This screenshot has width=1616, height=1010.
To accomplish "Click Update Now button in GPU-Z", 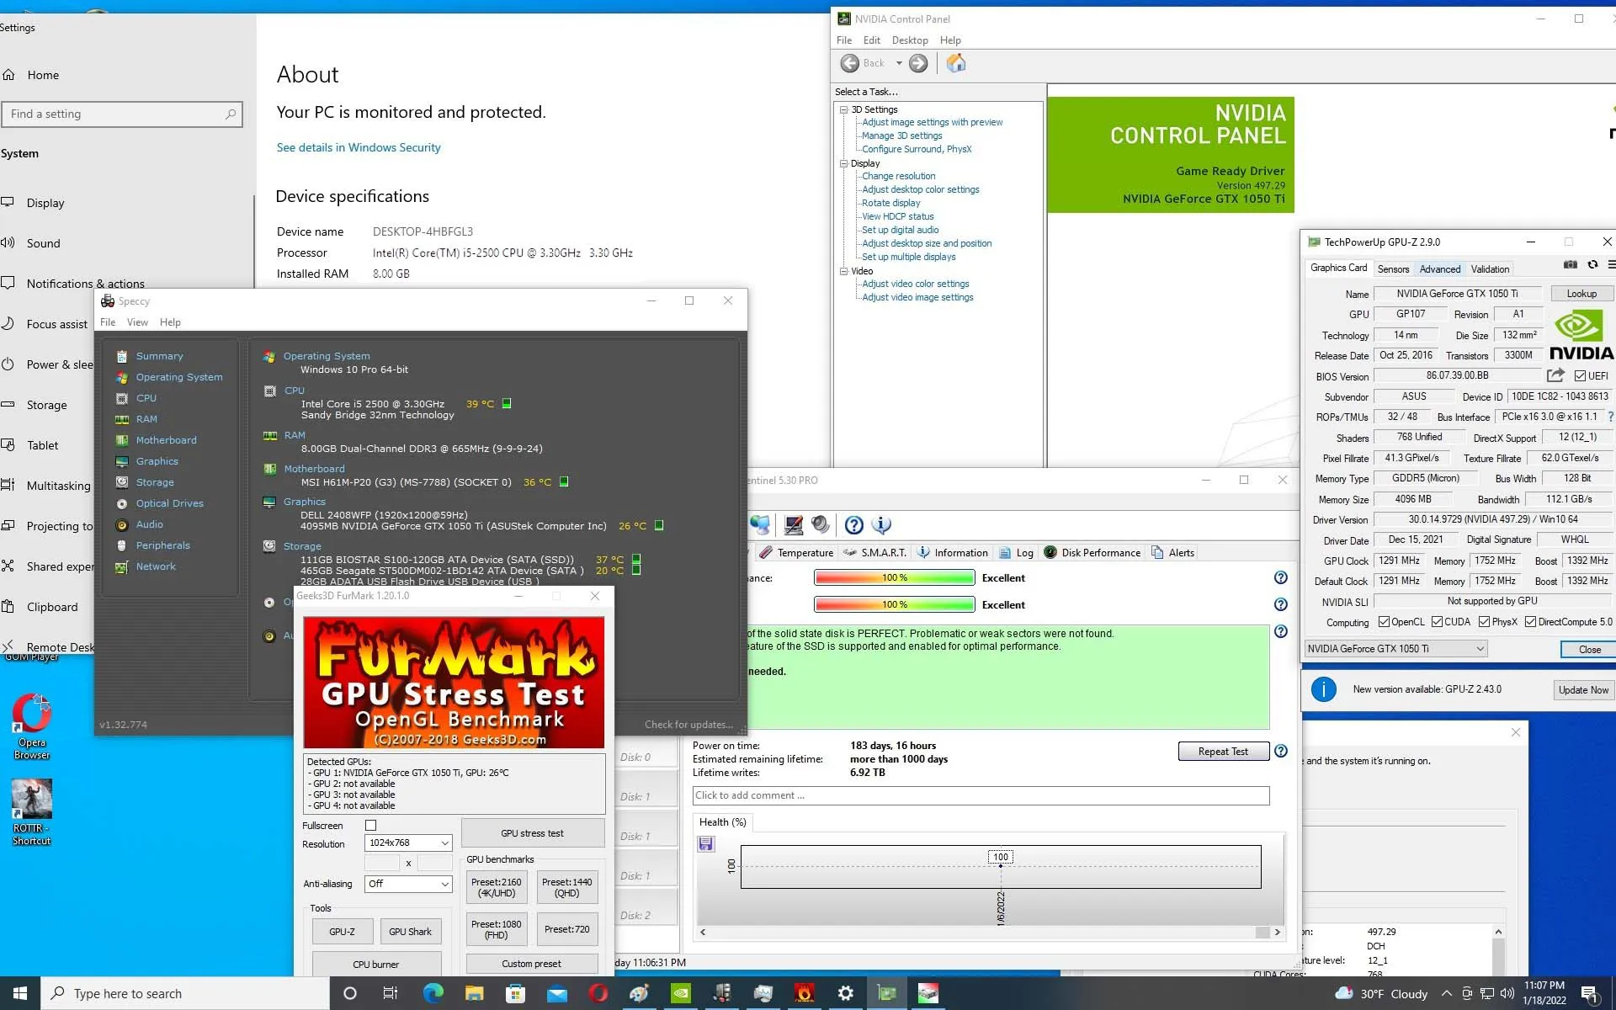I will pyautogui.click(x=1583, y=690).
